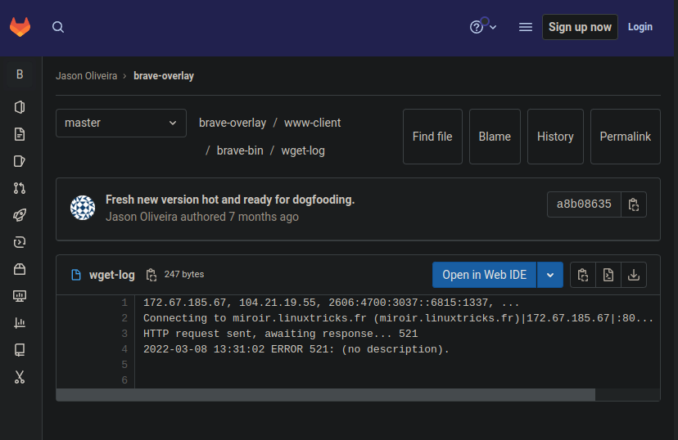The image size is (678, 440).
Task: Click line number 6
Action: (124, 380)
